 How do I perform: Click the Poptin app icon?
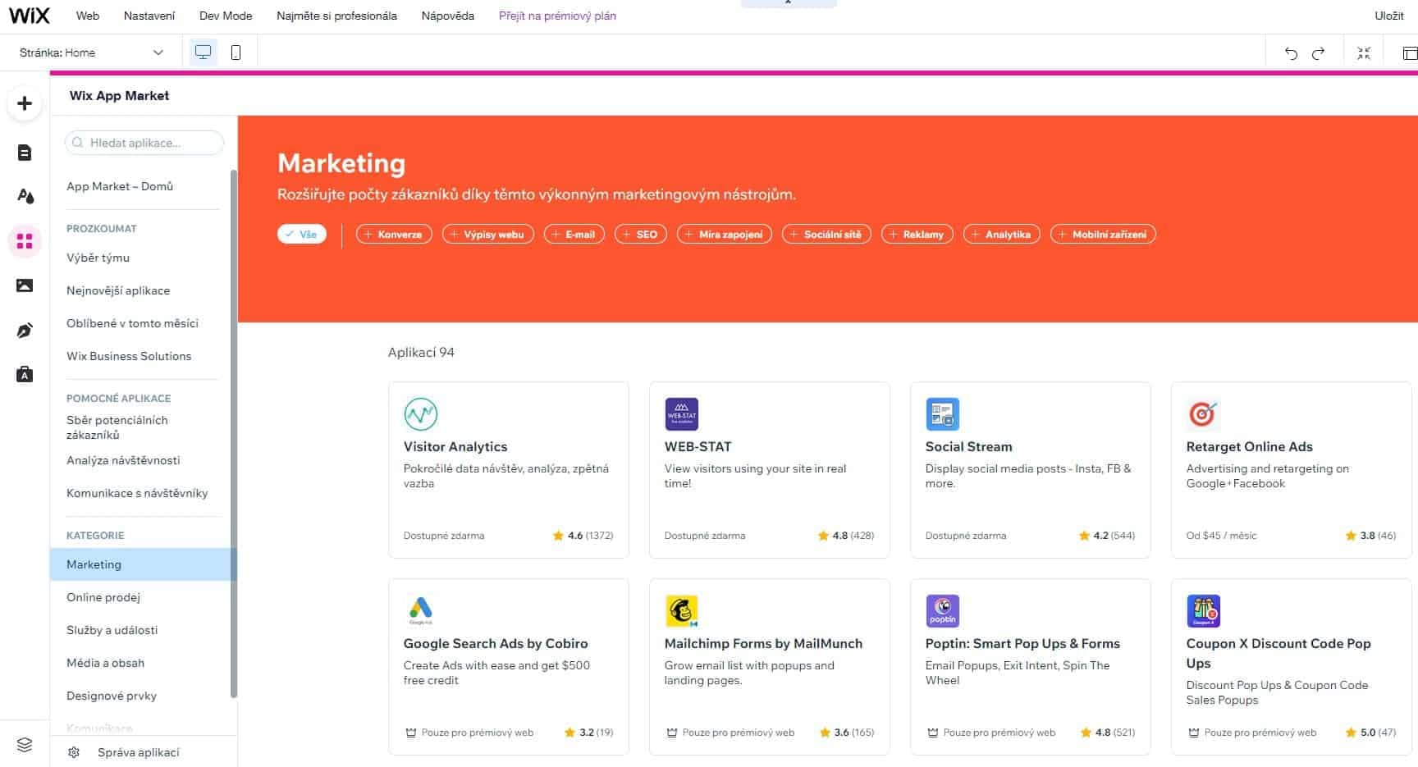click(x=942, y=611)
